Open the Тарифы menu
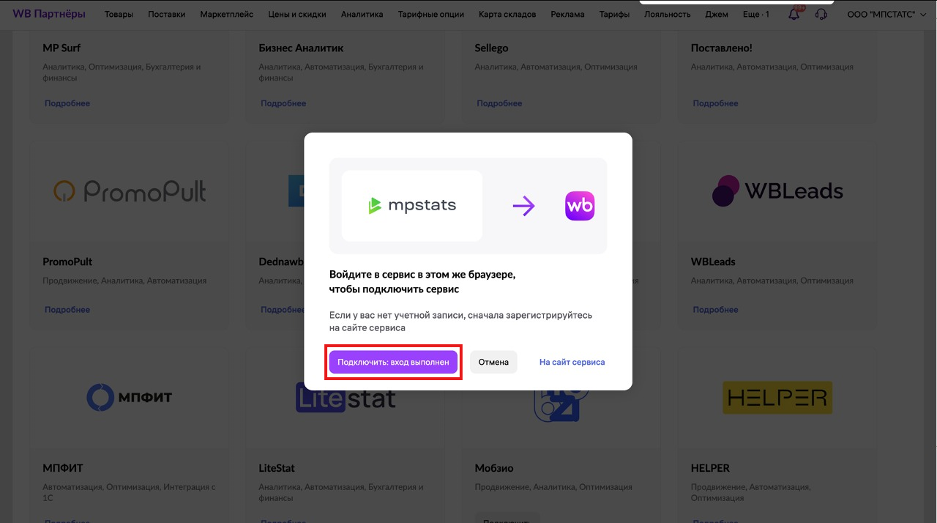This screenshot has width=937, height=523. pos(614,14)
